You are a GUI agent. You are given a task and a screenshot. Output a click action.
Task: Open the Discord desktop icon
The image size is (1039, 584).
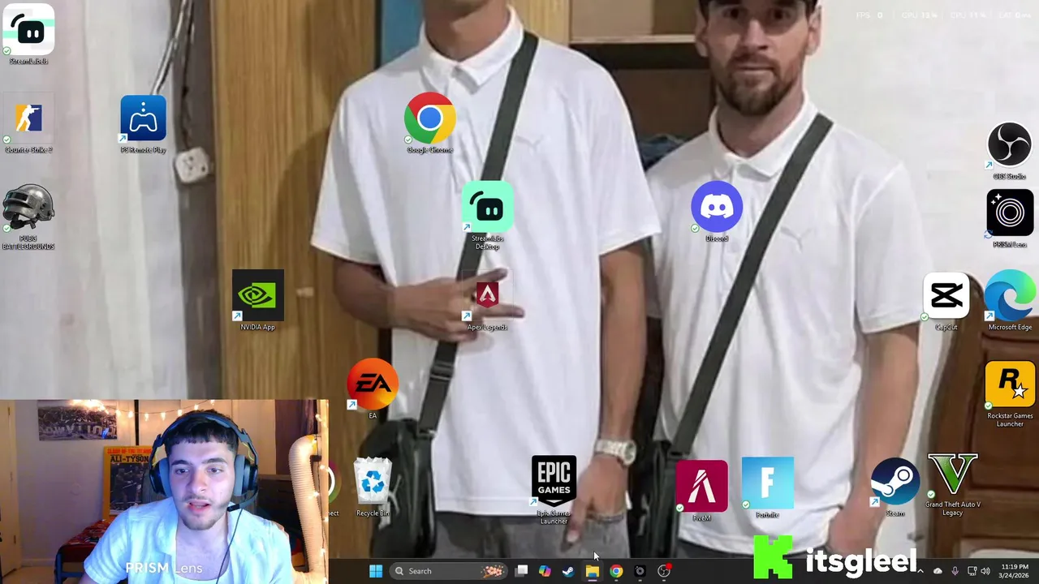point(717,213)
